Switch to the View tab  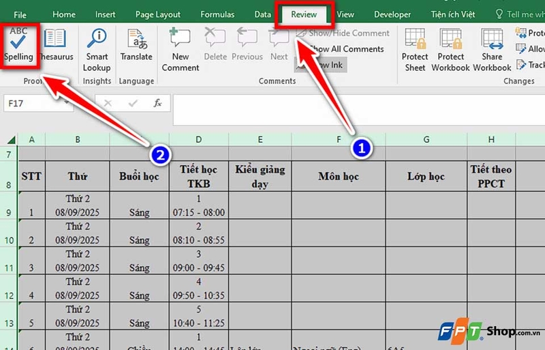pos(345,14)
